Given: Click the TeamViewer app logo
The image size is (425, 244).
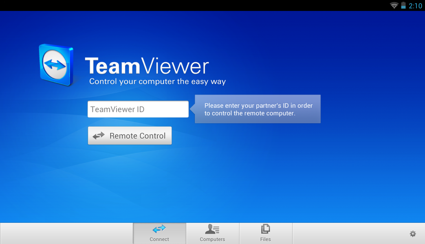Looking at the screenshot, I should click(56, 65).
